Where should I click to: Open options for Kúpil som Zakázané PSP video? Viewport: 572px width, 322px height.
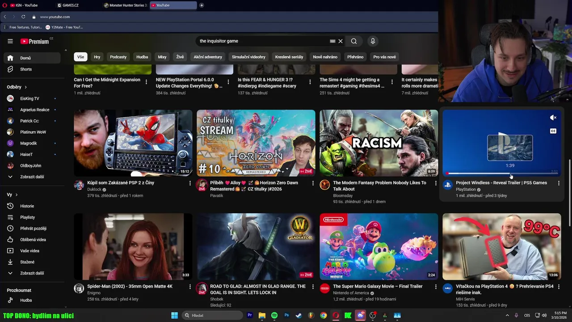coord(190,183)
